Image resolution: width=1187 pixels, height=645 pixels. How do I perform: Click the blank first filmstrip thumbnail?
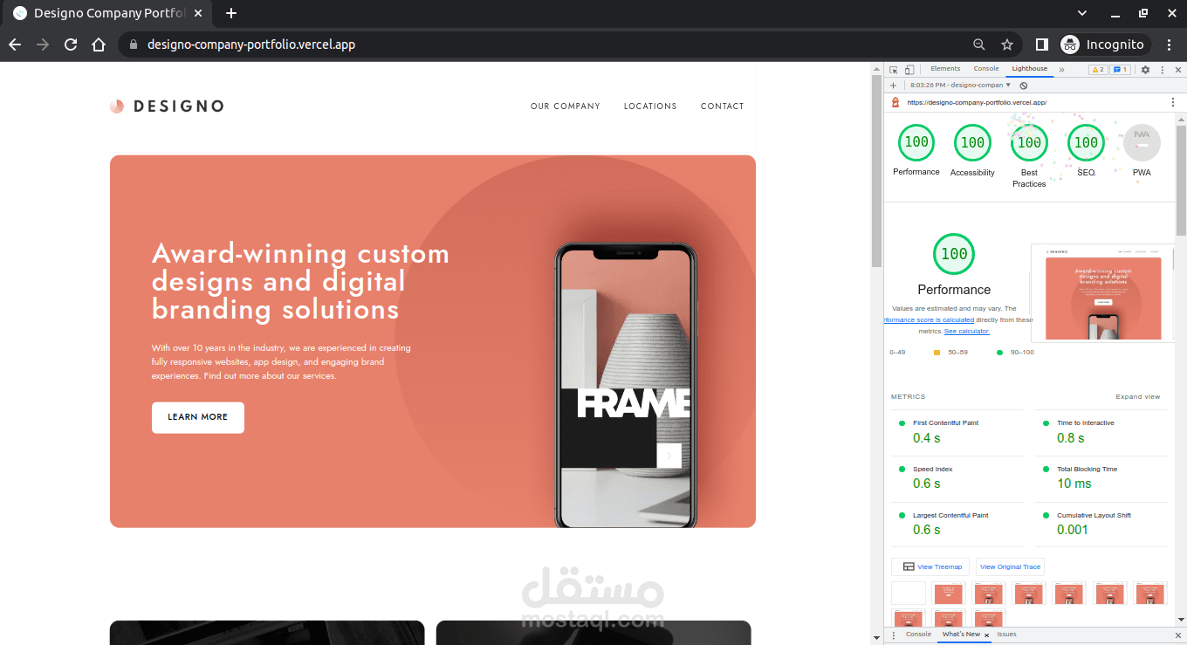pyautogui.click(x=909, y=594)
